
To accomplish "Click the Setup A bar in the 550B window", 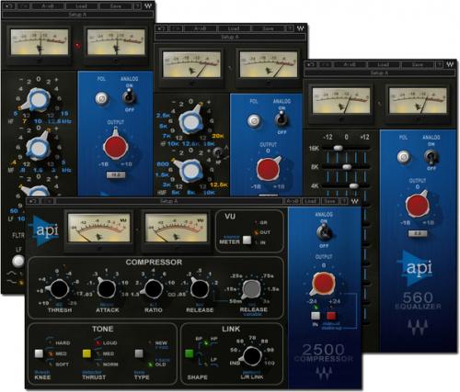I will point(230,37).
